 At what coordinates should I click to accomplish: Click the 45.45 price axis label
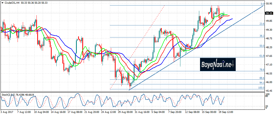(269, 91)
